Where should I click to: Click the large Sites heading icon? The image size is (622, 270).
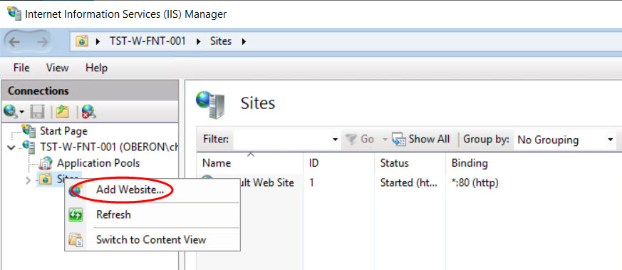(210, 104)
